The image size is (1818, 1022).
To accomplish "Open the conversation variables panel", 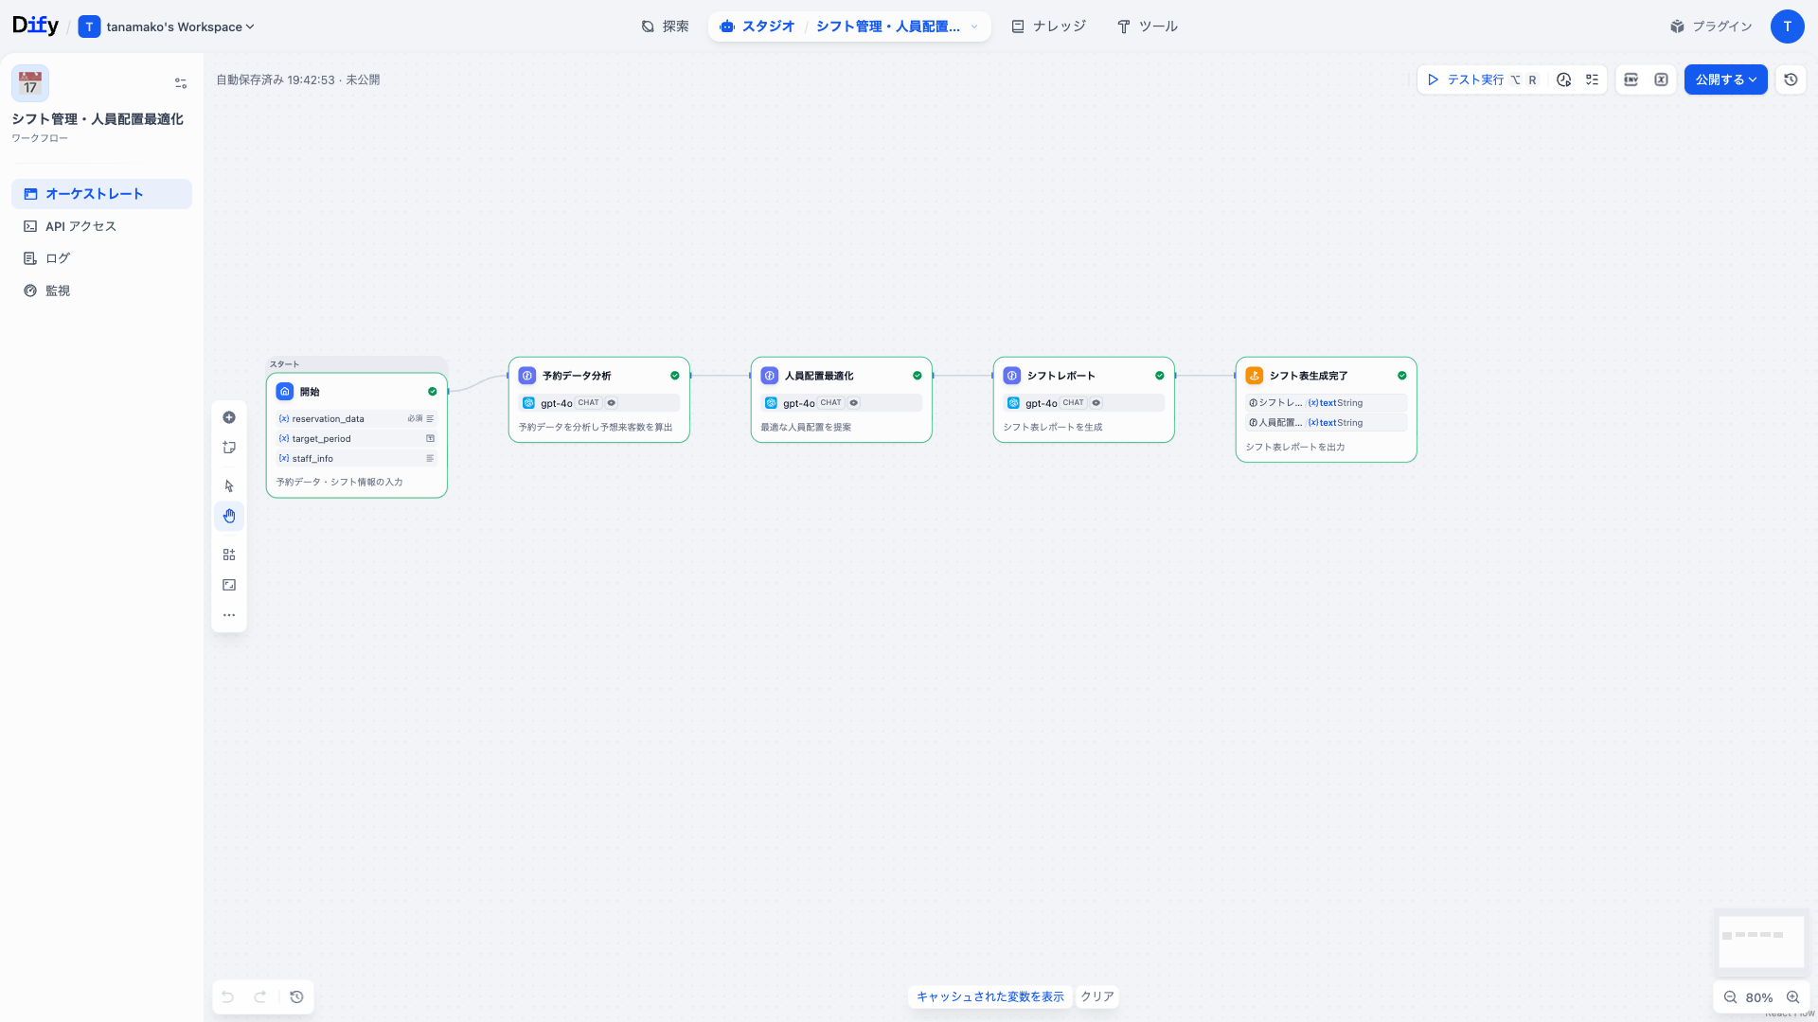I will click(1661, 79).
